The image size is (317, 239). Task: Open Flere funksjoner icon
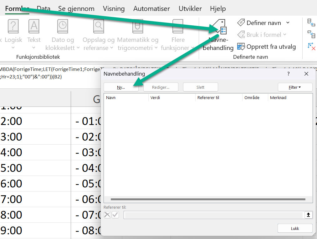[x=178, y=26]
